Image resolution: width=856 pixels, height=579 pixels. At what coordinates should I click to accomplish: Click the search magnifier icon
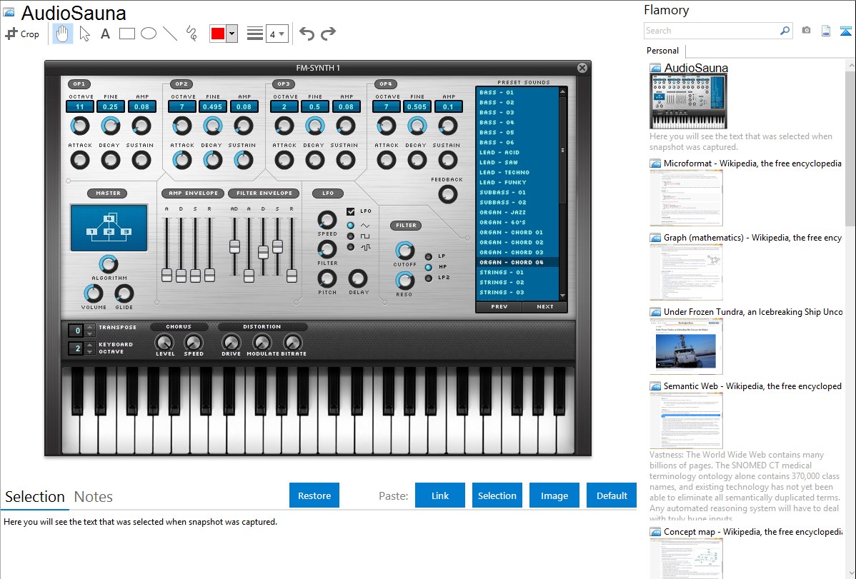tap(785, 31)
